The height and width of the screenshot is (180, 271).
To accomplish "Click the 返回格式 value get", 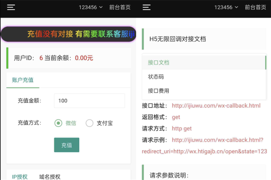I will coord(176,117).
